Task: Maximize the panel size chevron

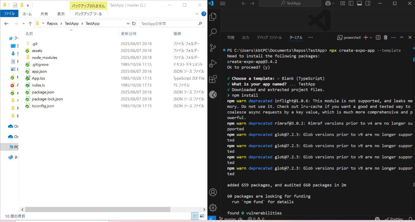Action: coord(402,38)
